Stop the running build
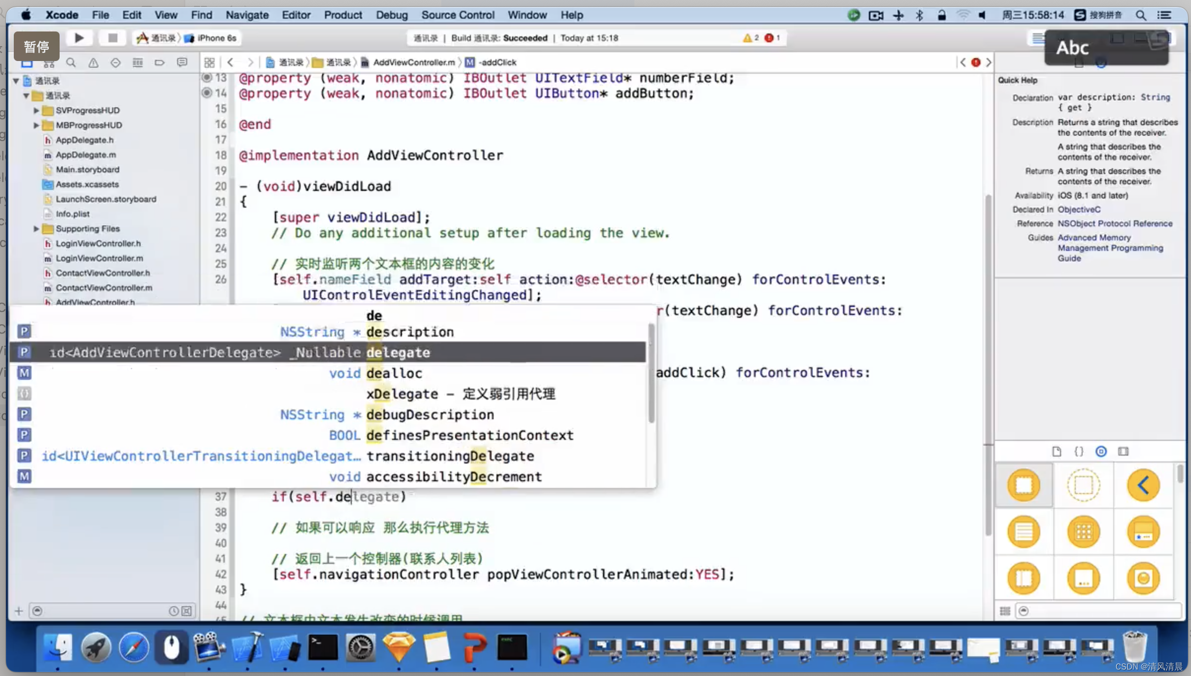This screenshot has height=676, width=1191. point(112,38)
